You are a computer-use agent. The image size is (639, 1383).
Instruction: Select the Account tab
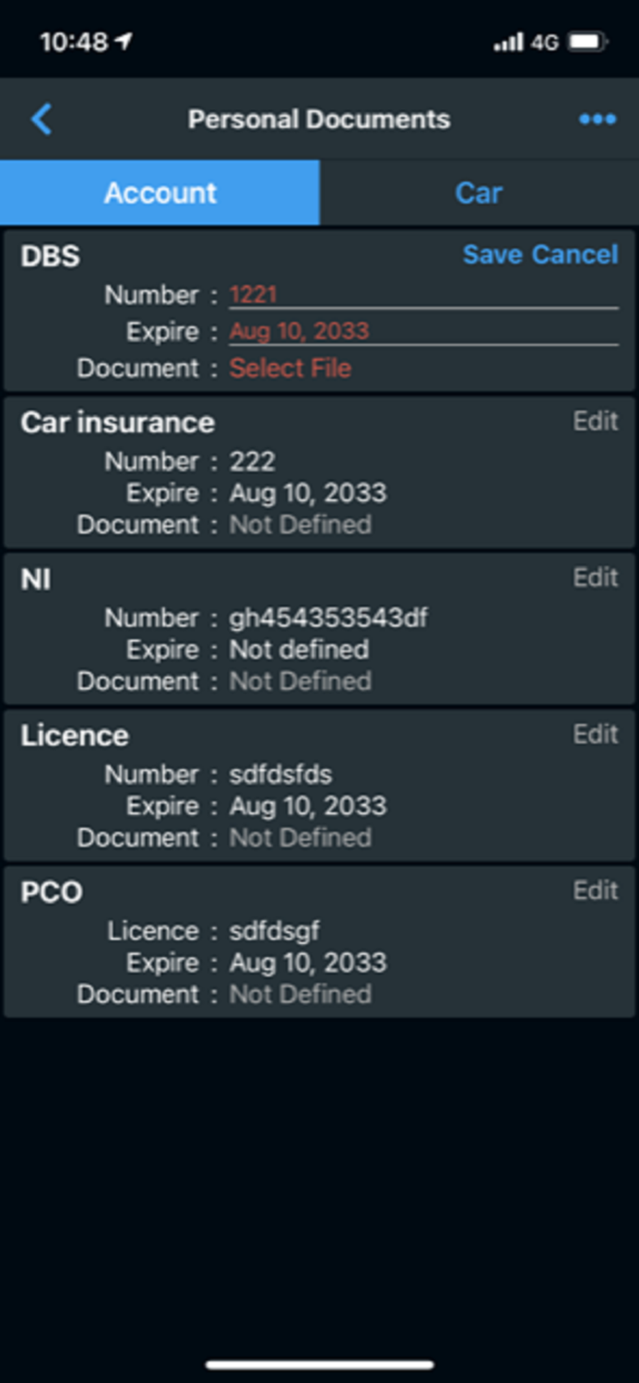[160, 192]
